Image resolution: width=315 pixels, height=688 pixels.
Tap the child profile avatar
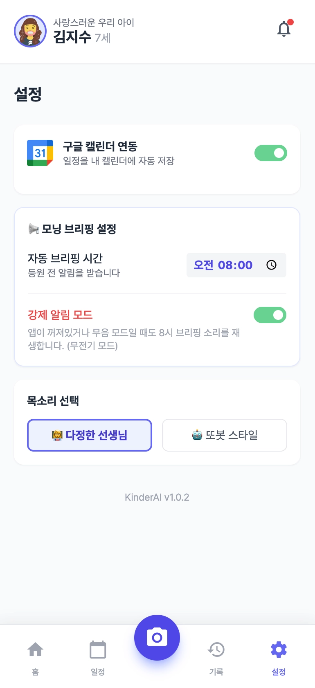coord(30,31)
